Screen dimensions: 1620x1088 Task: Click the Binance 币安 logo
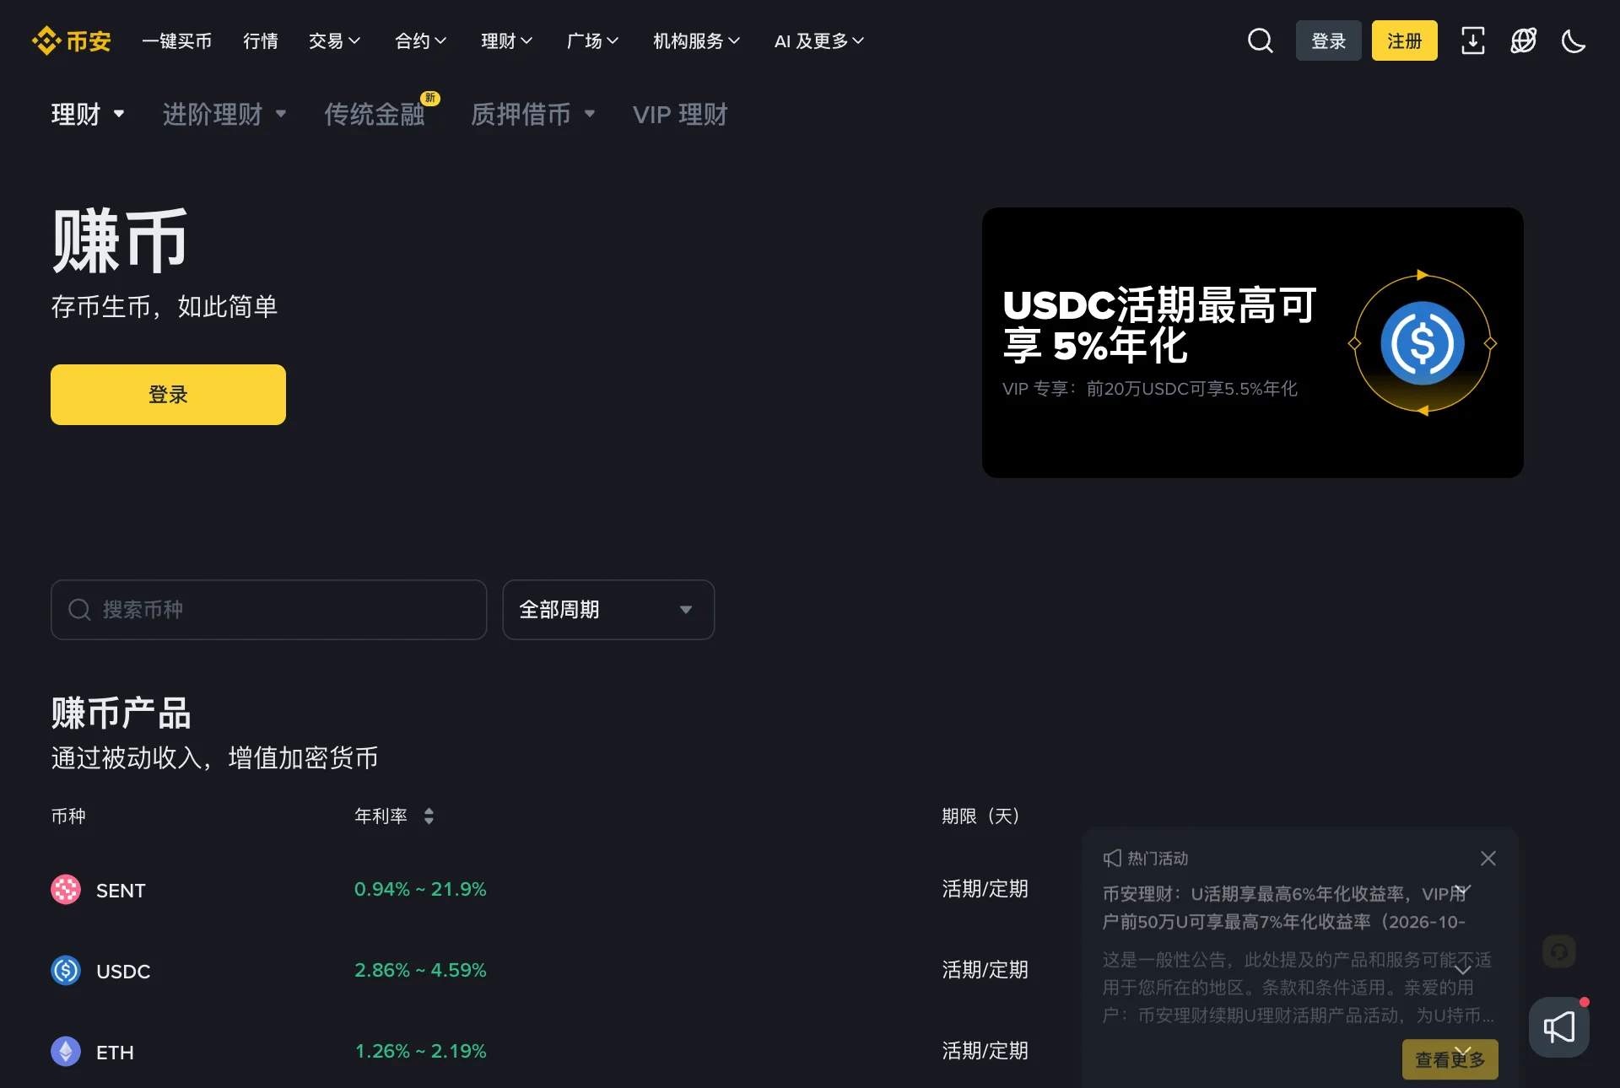tap(72, 40)
